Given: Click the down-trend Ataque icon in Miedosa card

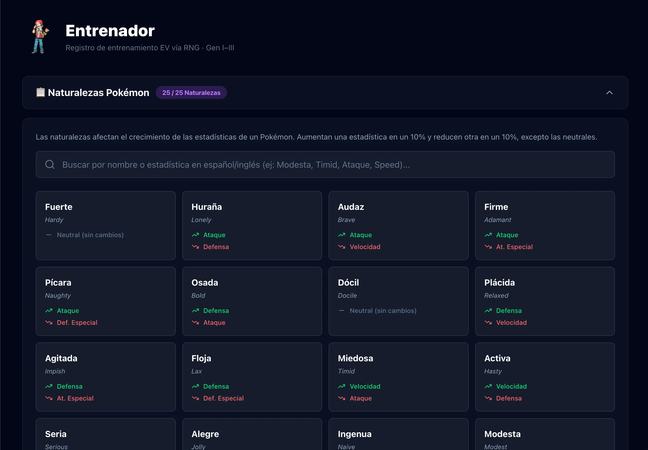Looking at the screenshot, I should (342, 398).
